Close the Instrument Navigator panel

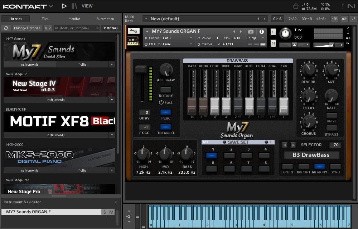pyautogui.click(x=116, y=202)
